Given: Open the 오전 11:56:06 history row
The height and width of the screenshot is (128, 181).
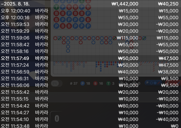Looking at the screenshot, I should (90, 85).
